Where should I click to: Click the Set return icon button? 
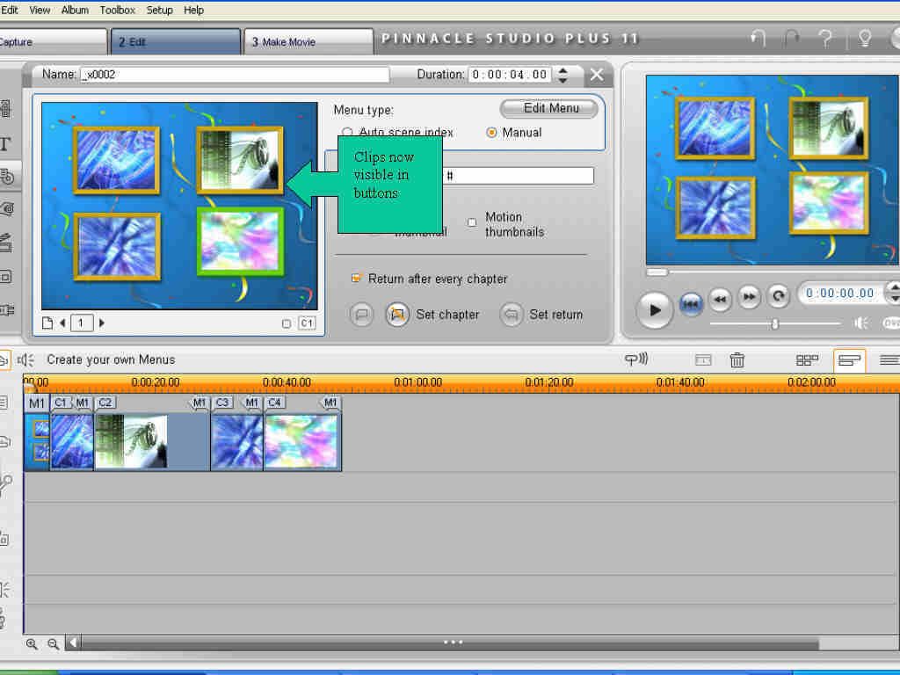511,315
